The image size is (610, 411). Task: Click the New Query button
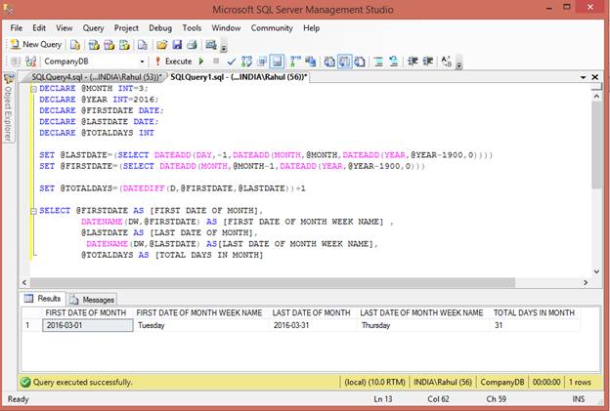pos(36,45)
